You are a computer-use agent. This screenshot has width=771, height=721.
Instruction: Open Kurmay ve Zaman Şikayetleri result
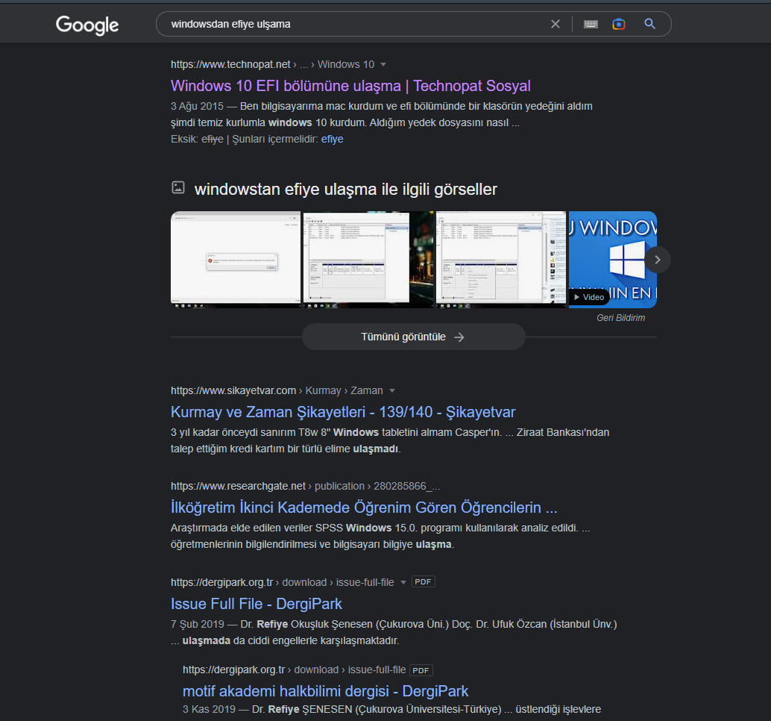343,413
